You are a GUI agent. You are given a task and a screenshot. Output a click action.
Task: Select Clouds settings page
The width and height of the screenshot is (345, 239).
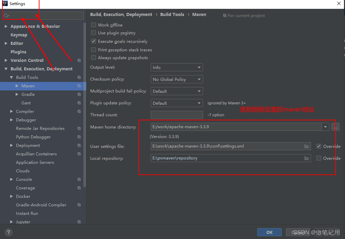[23, 171]
